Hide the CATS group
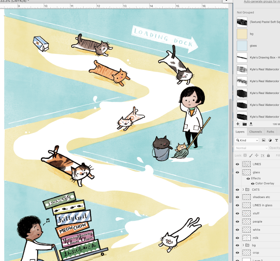Viewport: 280px width, 261px height. point(237,190)
